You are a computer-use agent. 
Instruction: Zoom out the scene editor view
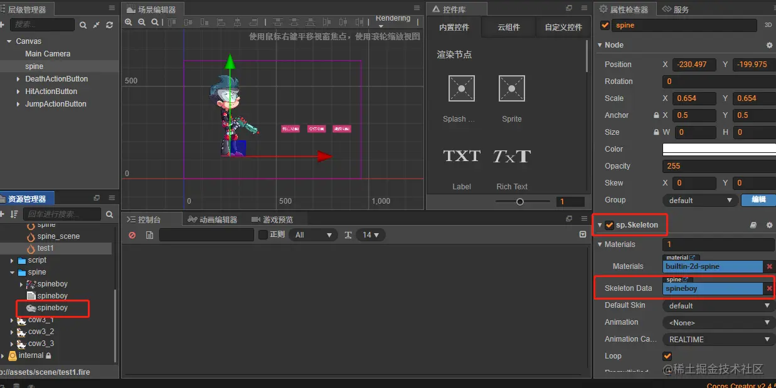pyautogui.click(x=142, y=22)
